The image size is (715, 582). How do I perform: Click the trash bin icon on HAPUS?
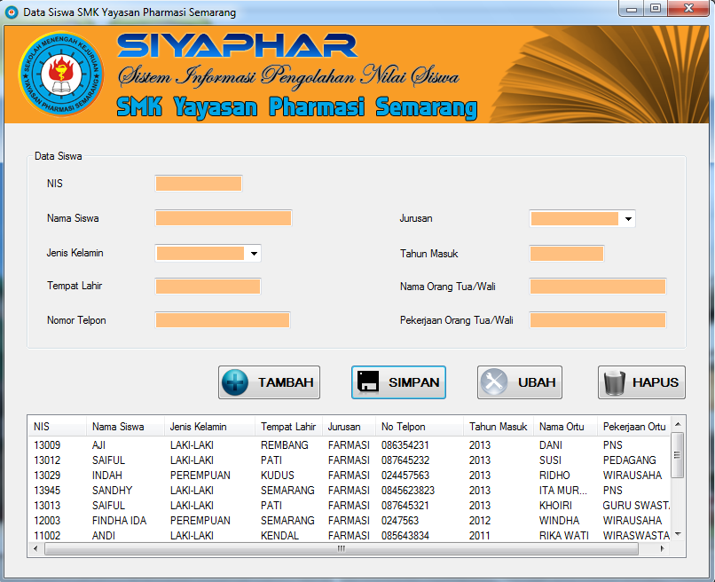(614, 382)
